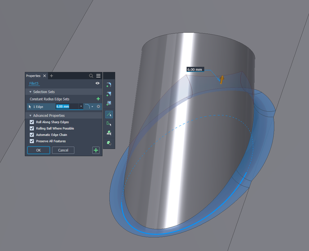Screen dimensions: 309x251
Task: Click the Constant Radius Edge Sets label
Action: 49,99
